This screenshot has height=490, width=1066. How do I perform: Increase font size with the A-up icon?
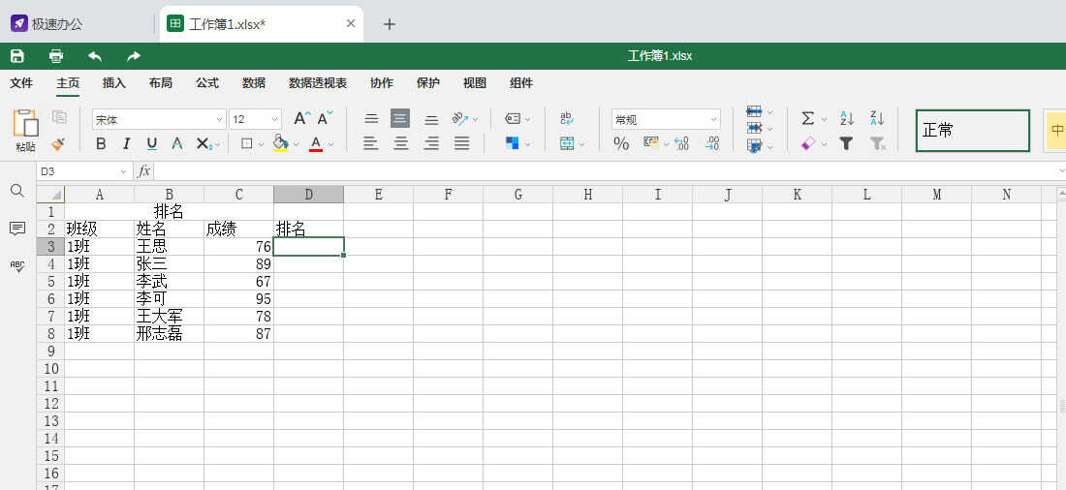click(x=302, y=118)
